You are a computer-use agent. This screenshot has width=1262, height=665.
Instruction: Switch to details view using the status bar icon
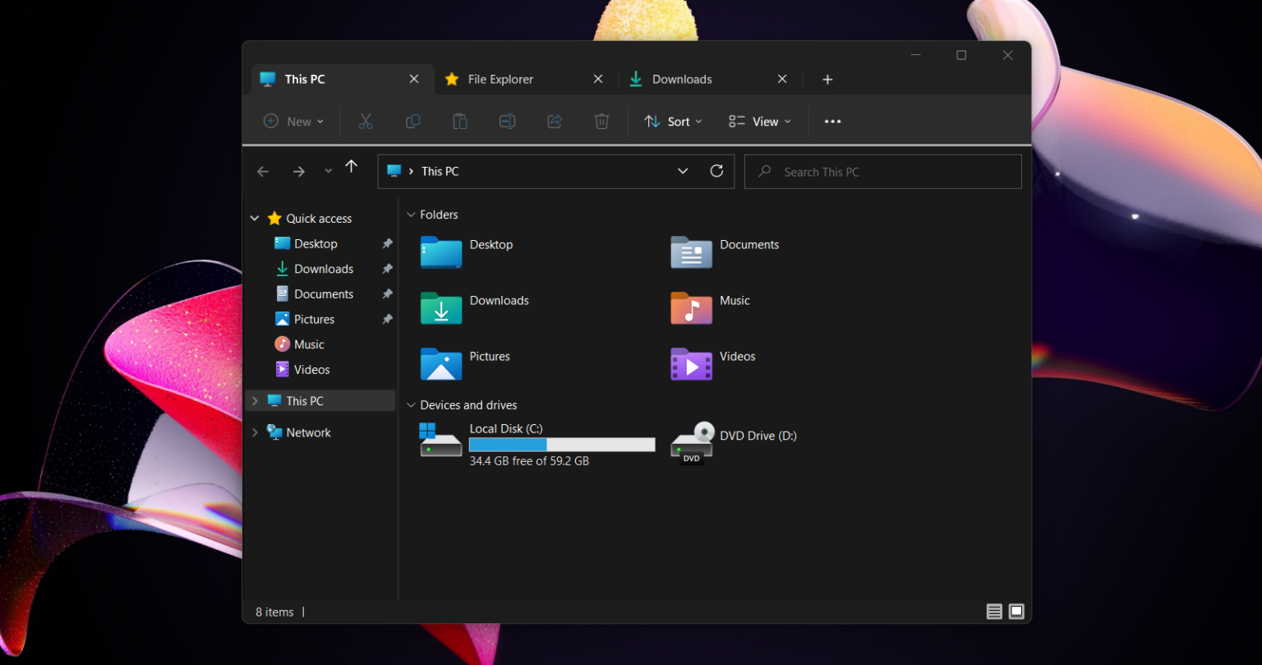click(994, 612)
